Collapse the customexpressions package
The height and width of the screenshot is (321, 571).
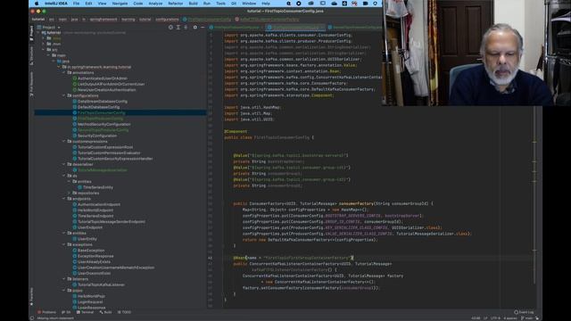[x=64, y=141]
